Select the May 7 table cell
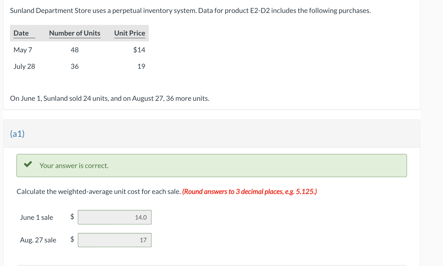The height and width of the screenshot is (266, 443). (23, 50)
